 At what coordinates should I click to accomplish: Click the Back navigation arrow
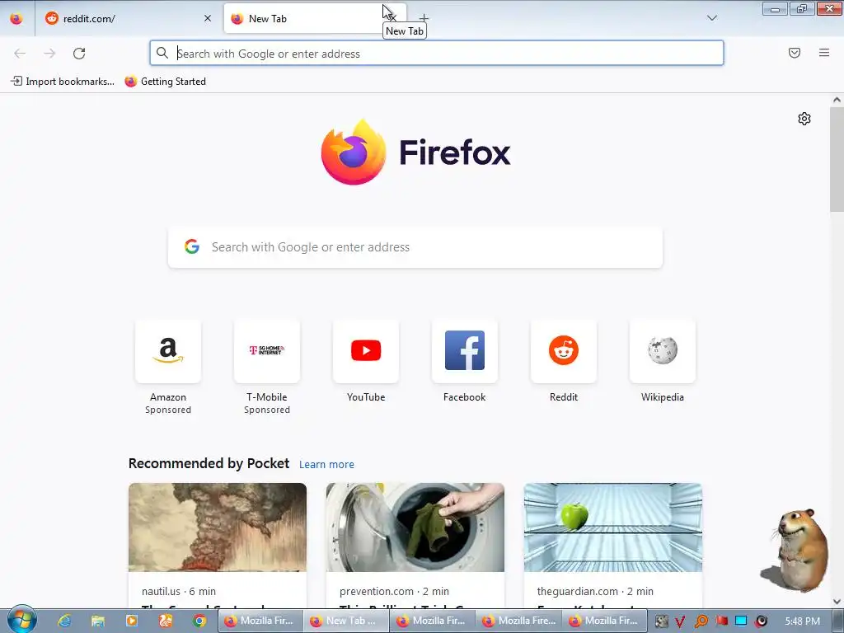tap(20, 54)
